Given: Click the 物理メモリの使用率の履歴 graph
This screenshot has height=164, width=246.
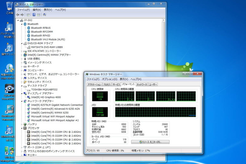Looking at the screenshot, I should pos(156,112).
